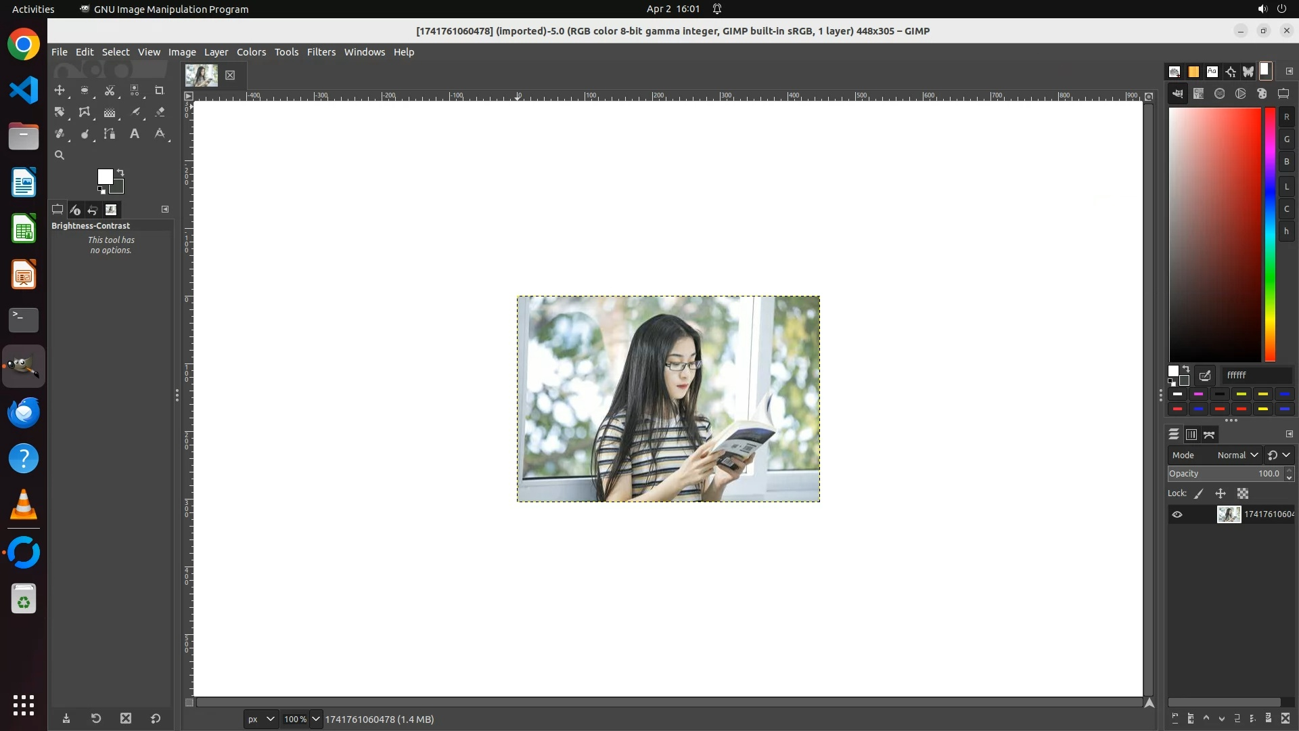This screenshot has height=731, width=1299.
Task: Activate the Zoom magnifier tool
Action: click(x=60, y=155)
